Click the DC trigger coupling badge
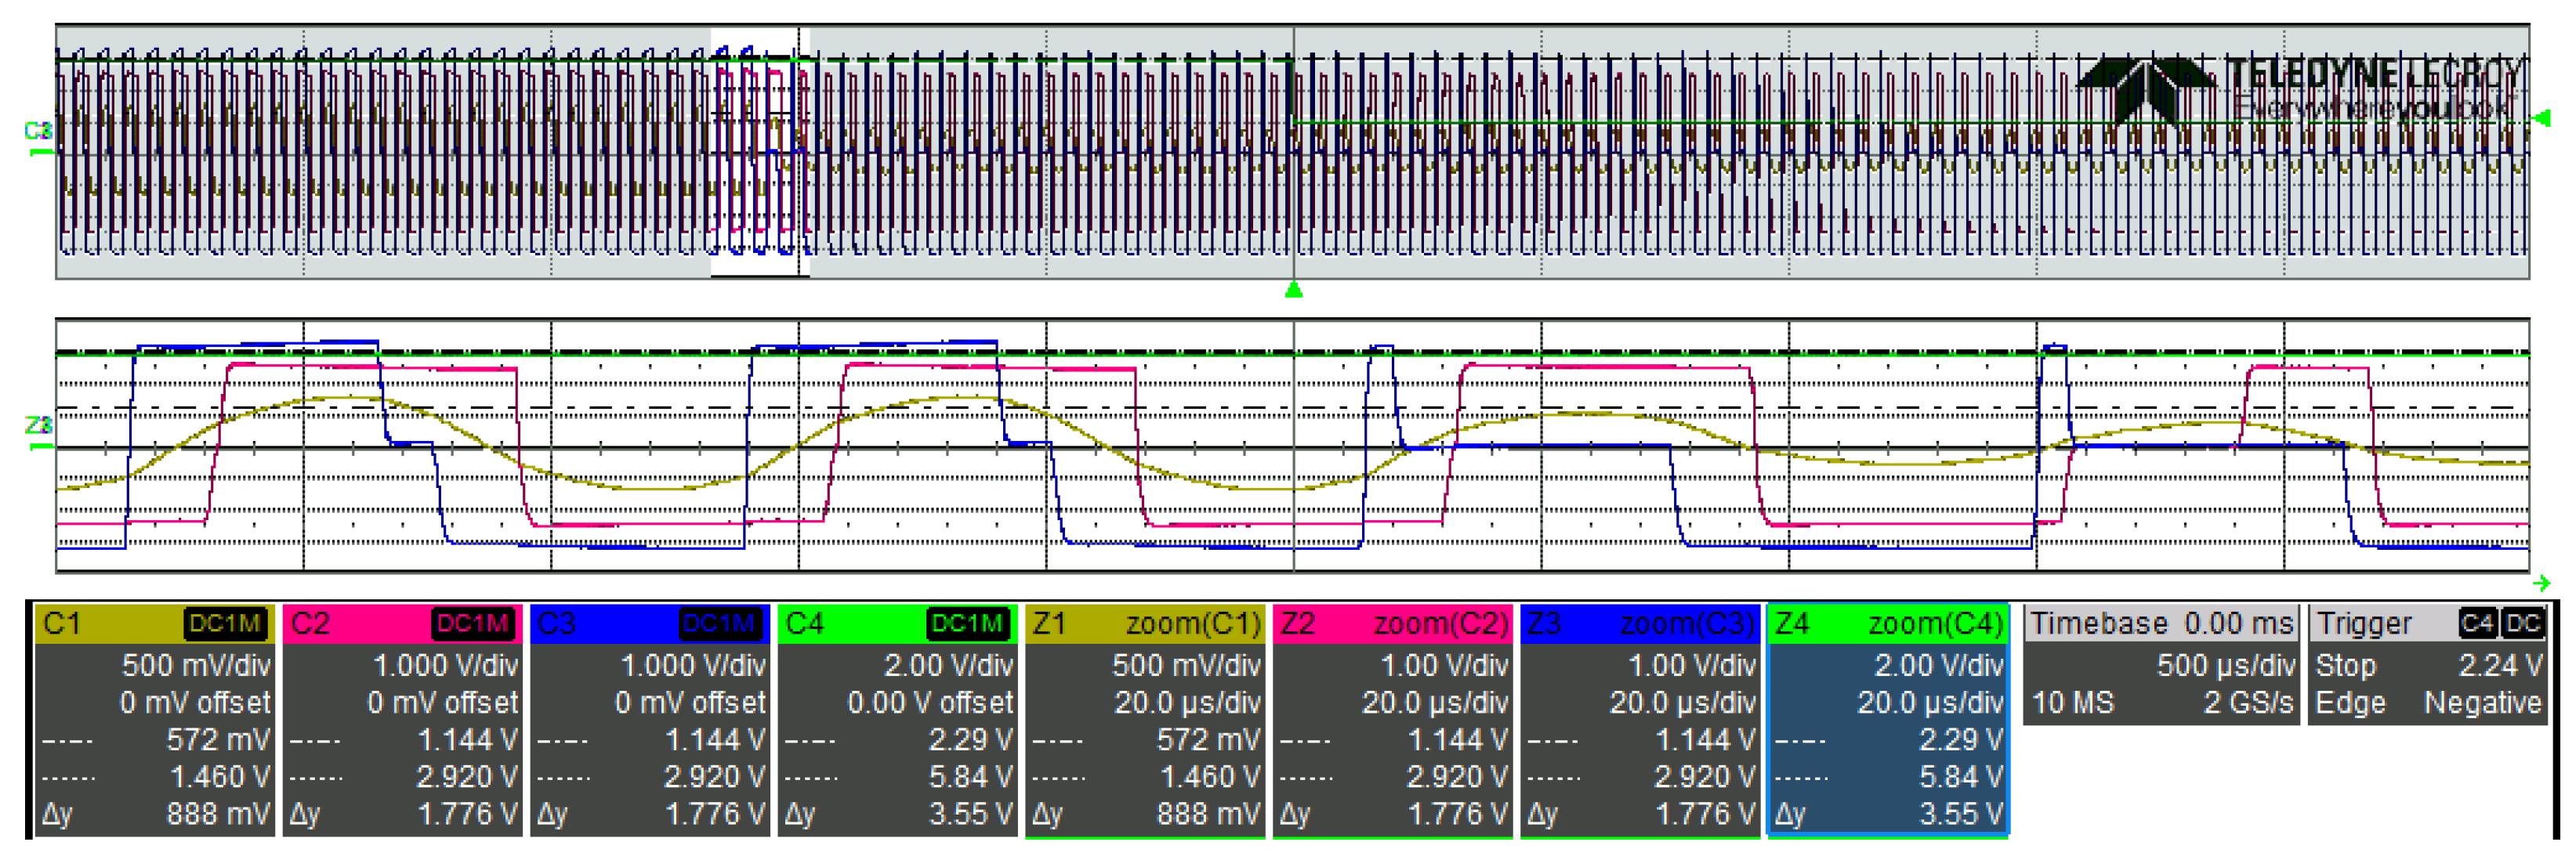2576x860 pixels. click(2523, 624)
